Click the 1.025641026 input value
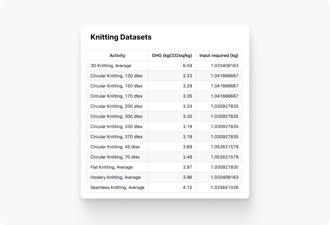The width and height of the screenshot is (330, 225). [x=225, y=187]
